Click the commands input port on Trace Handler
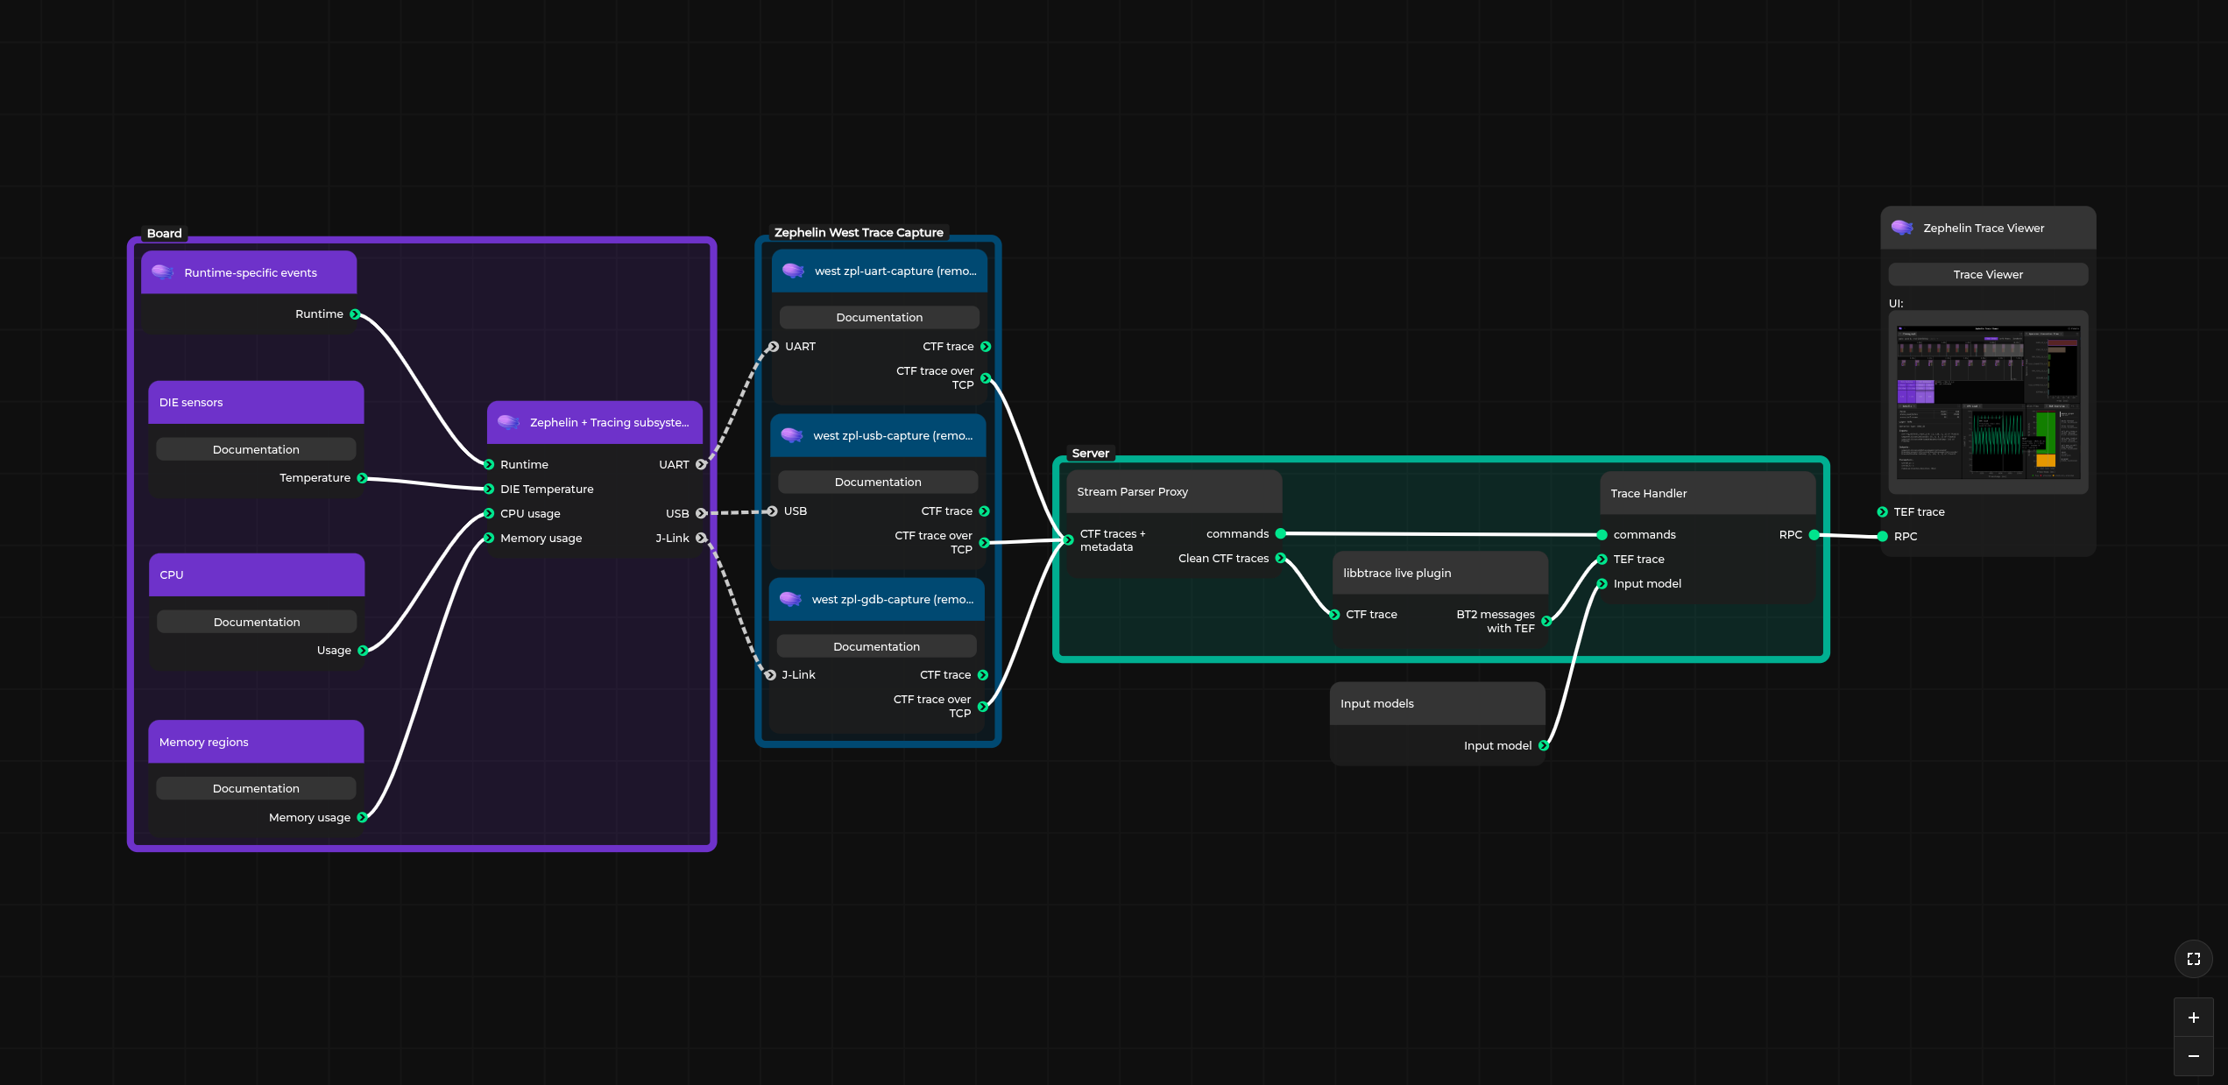2228x1085 pixels. (1602, 535)
